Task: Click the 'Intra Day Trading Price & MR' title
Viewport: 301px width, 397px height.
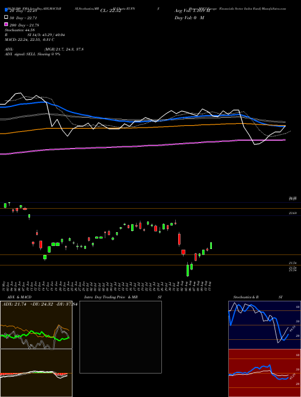Action: pyautogui.click(x=111, y=297)
